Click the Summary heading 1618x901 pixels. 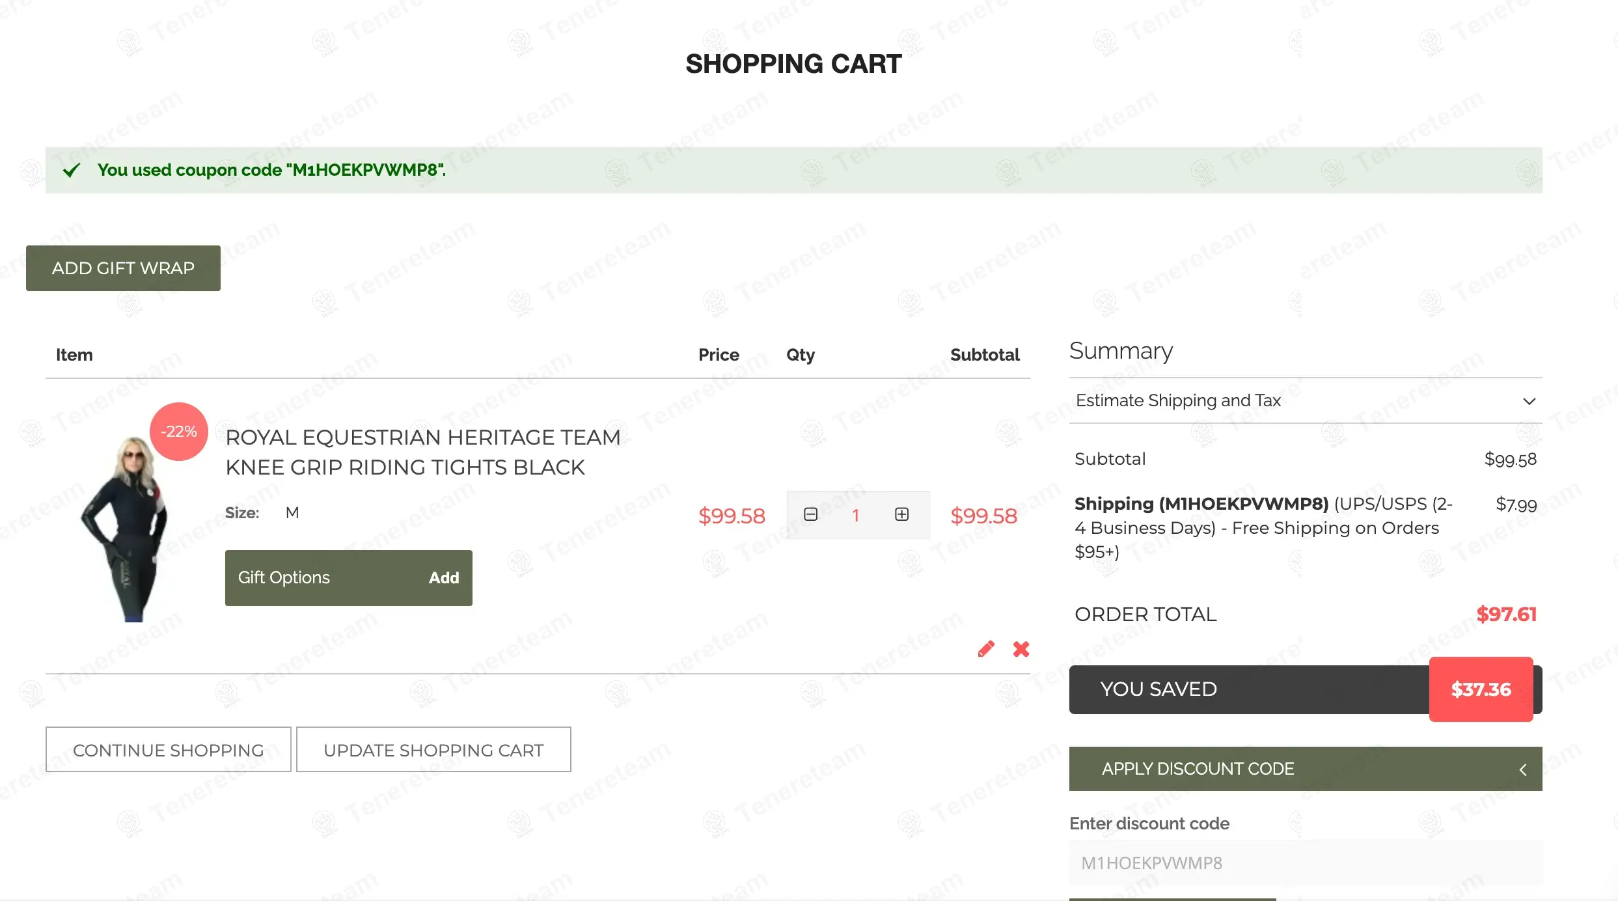click(x=1121, y=351)
